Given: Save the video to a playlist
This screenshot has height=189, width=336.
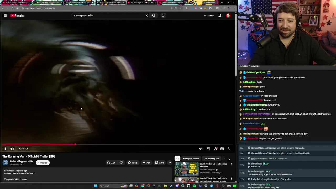Looking at the screenshot, I should point(159,163).
